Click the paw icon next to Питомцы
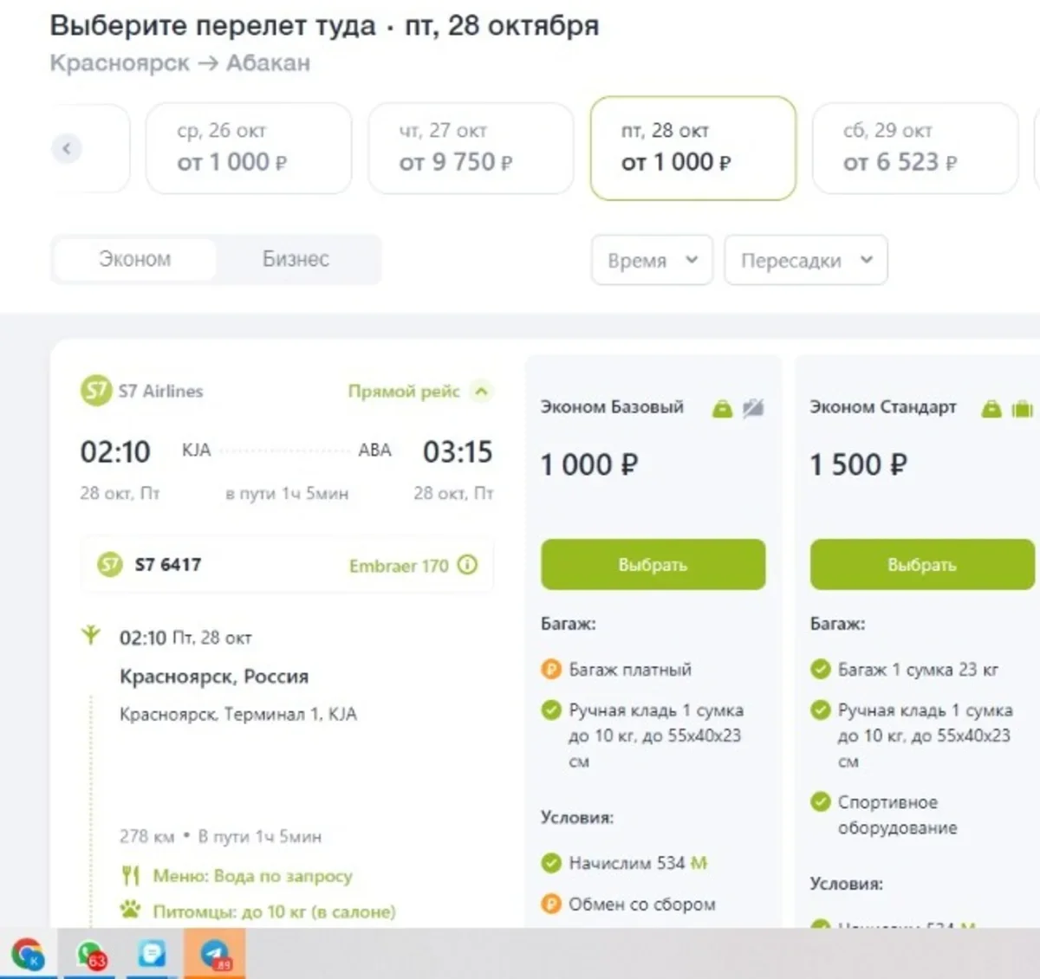The image size is (1040, 979). (131, 911)
